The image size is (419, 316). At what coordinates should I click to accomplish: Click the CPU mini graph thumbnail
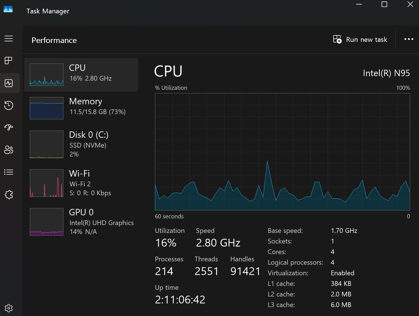tap(47, 75)
